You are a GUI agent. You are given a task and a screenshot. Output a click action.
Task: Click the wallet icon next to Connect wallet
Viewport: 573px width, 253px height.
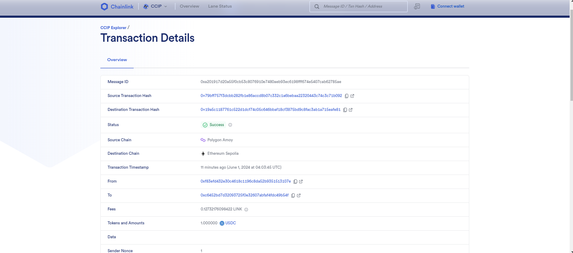coord(433,6)
